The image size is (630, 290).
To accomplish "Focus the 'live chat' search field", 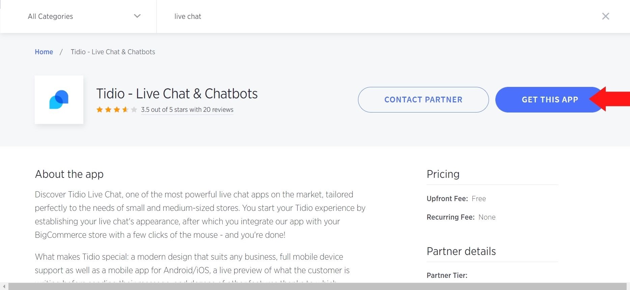I will tap(371, 16).
